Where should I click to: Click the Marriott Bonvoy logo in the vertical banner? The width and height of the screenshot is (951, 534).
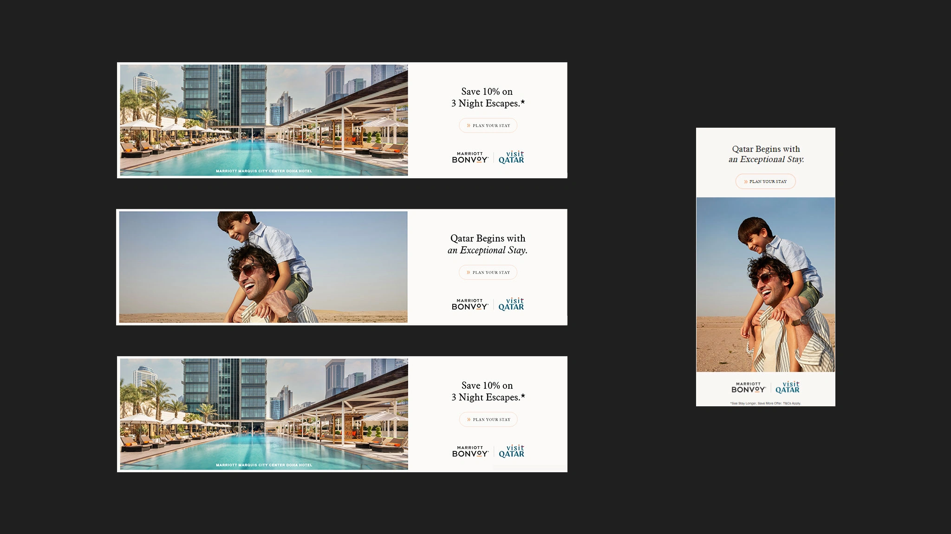click(748, 387)
